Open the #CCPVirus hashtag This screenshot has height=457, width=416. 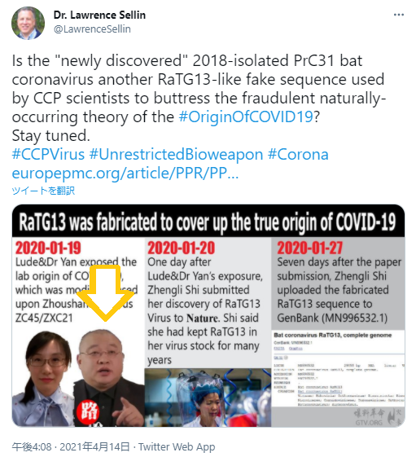48,154
